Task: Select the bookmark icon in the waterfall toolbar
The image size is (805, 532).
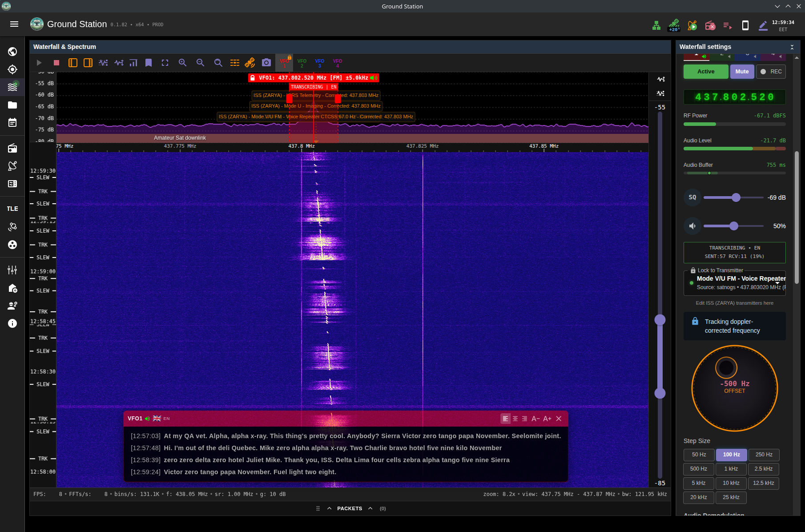Action: coord(149,62)
